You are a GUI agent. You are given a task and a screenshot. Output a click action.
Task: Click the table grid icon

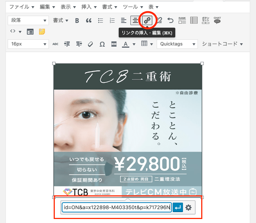click(144, 44)
